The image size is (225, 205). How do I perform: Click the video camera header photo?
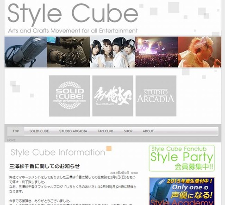pyautogui.click(x=68, y=52)
